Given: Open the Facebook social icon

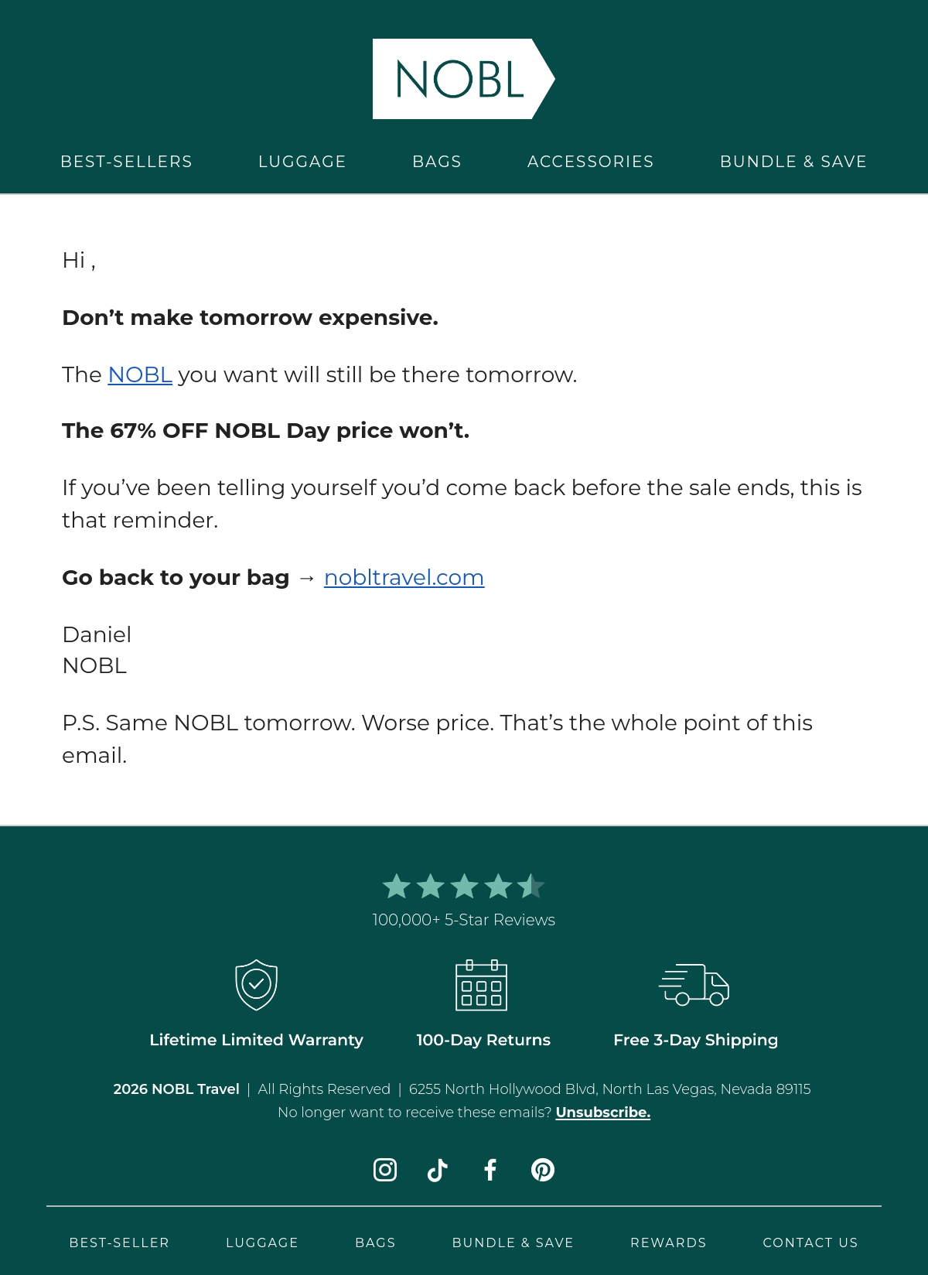Looking at the screenshot, I should pos(490,1170).
